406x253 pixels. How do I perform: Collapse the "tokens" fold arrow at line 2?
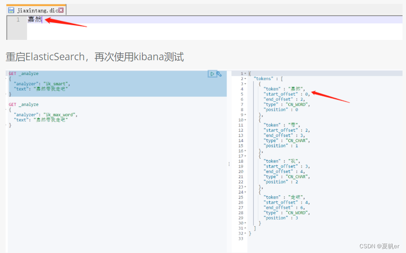point(245,79)
